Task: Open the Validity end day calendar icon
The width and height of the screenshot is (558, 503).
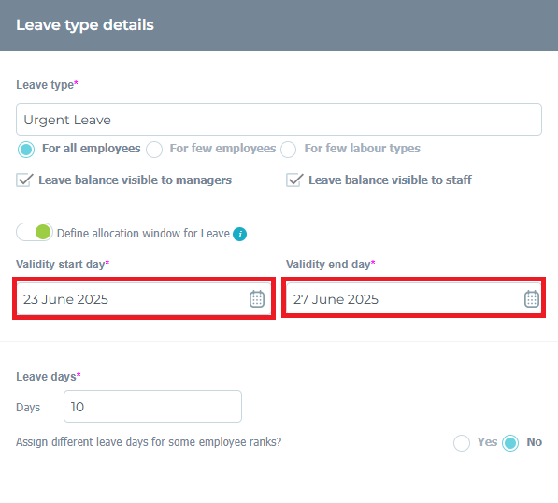Action: pos(532,298)
